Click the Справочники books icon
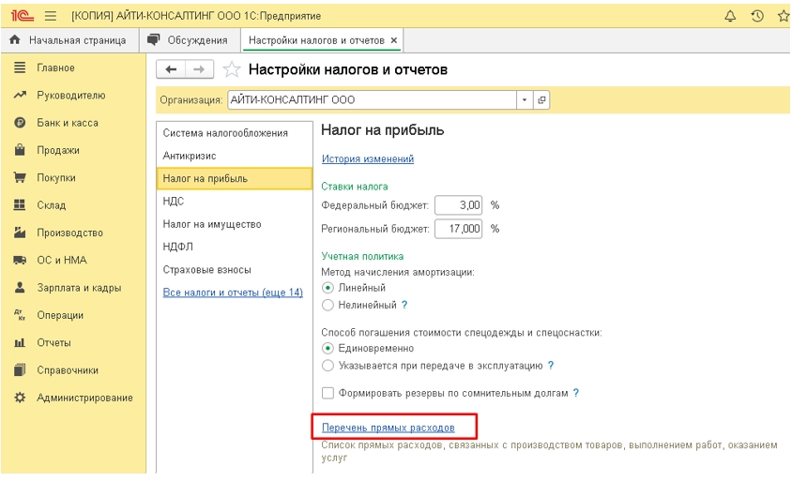 [x=20, y=370]
